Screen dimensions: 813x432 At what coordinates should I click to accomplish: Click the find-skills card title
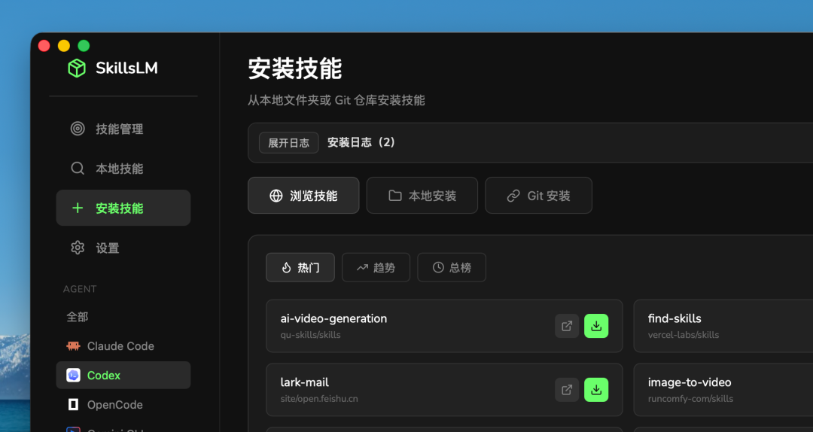pyautogui.click(x=674, y=318)
